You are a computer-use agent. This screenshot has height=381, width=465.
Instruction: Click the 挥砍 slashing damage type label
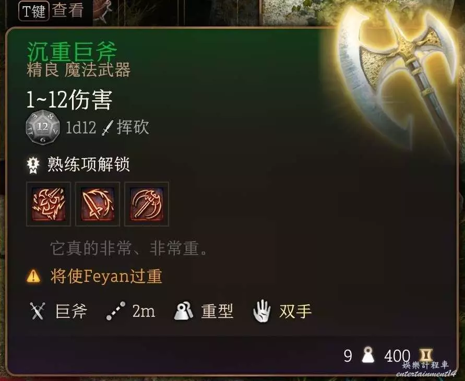[x=133, y=127]
